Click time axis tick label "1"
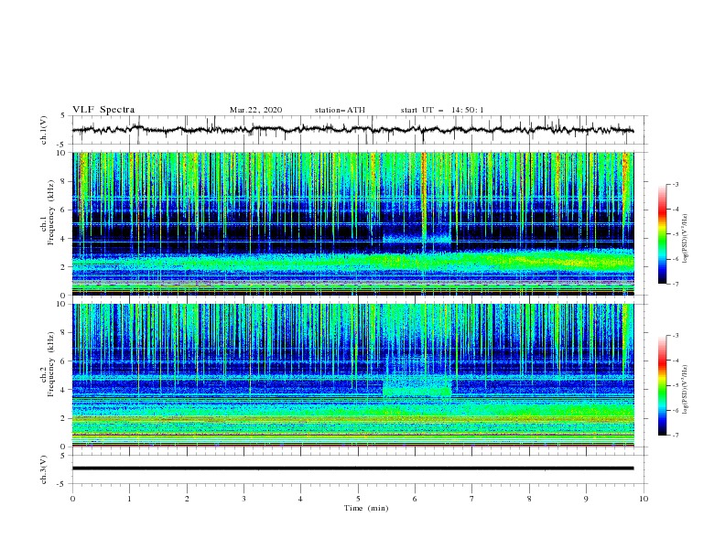The height and width of the screenshot is (560, 725). (129, 499)
